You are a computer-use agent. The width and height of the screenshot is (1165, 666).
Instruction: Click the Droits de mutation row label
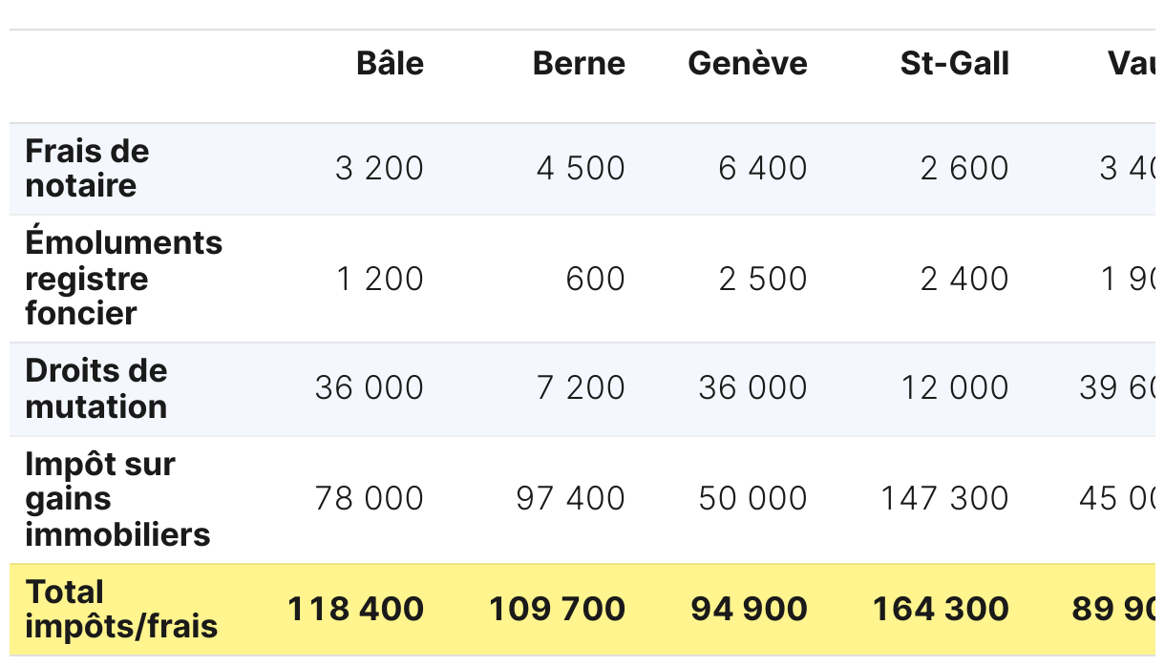tap(95, 388)
